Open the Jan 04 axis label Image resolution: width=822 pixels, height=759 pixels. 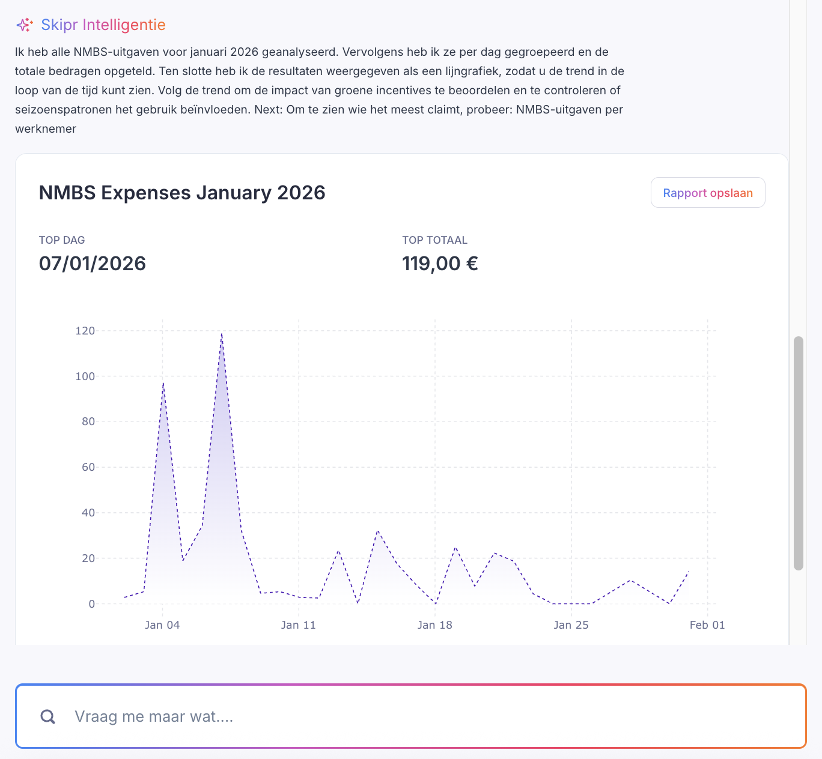click(x=162, y=624)
